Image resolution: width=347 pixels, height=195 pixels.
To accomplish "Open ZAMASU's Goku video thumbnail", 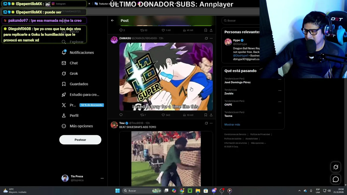I will (x=166, y=77).
